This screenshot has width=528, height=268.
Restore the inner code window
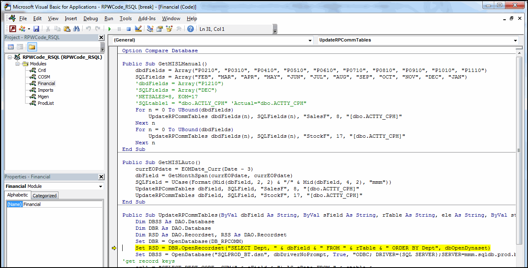click(x=512, y=18)
